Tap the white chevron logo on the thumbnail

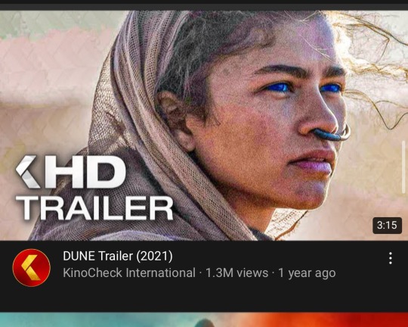(x=28, y=172)
